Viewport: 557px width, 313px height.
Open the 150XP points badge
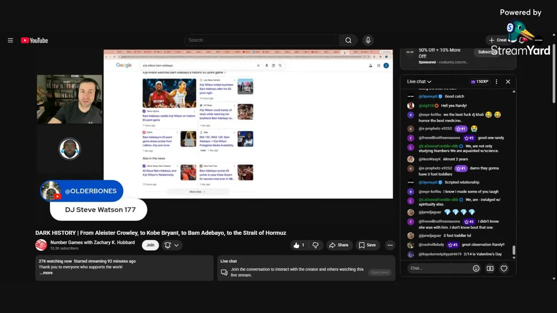coord(479,82)
